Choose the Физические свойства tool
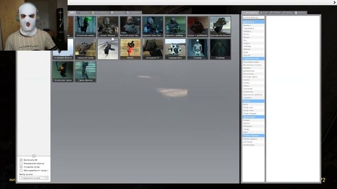Image resolution: width=337 pixels, height=189 pixels. coord(253,94)
